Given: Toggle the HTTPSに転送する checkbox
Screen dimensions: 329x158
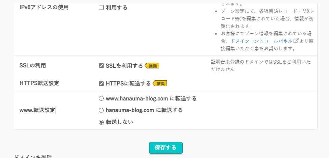Looking at the screenshot, I should (101, 84).
